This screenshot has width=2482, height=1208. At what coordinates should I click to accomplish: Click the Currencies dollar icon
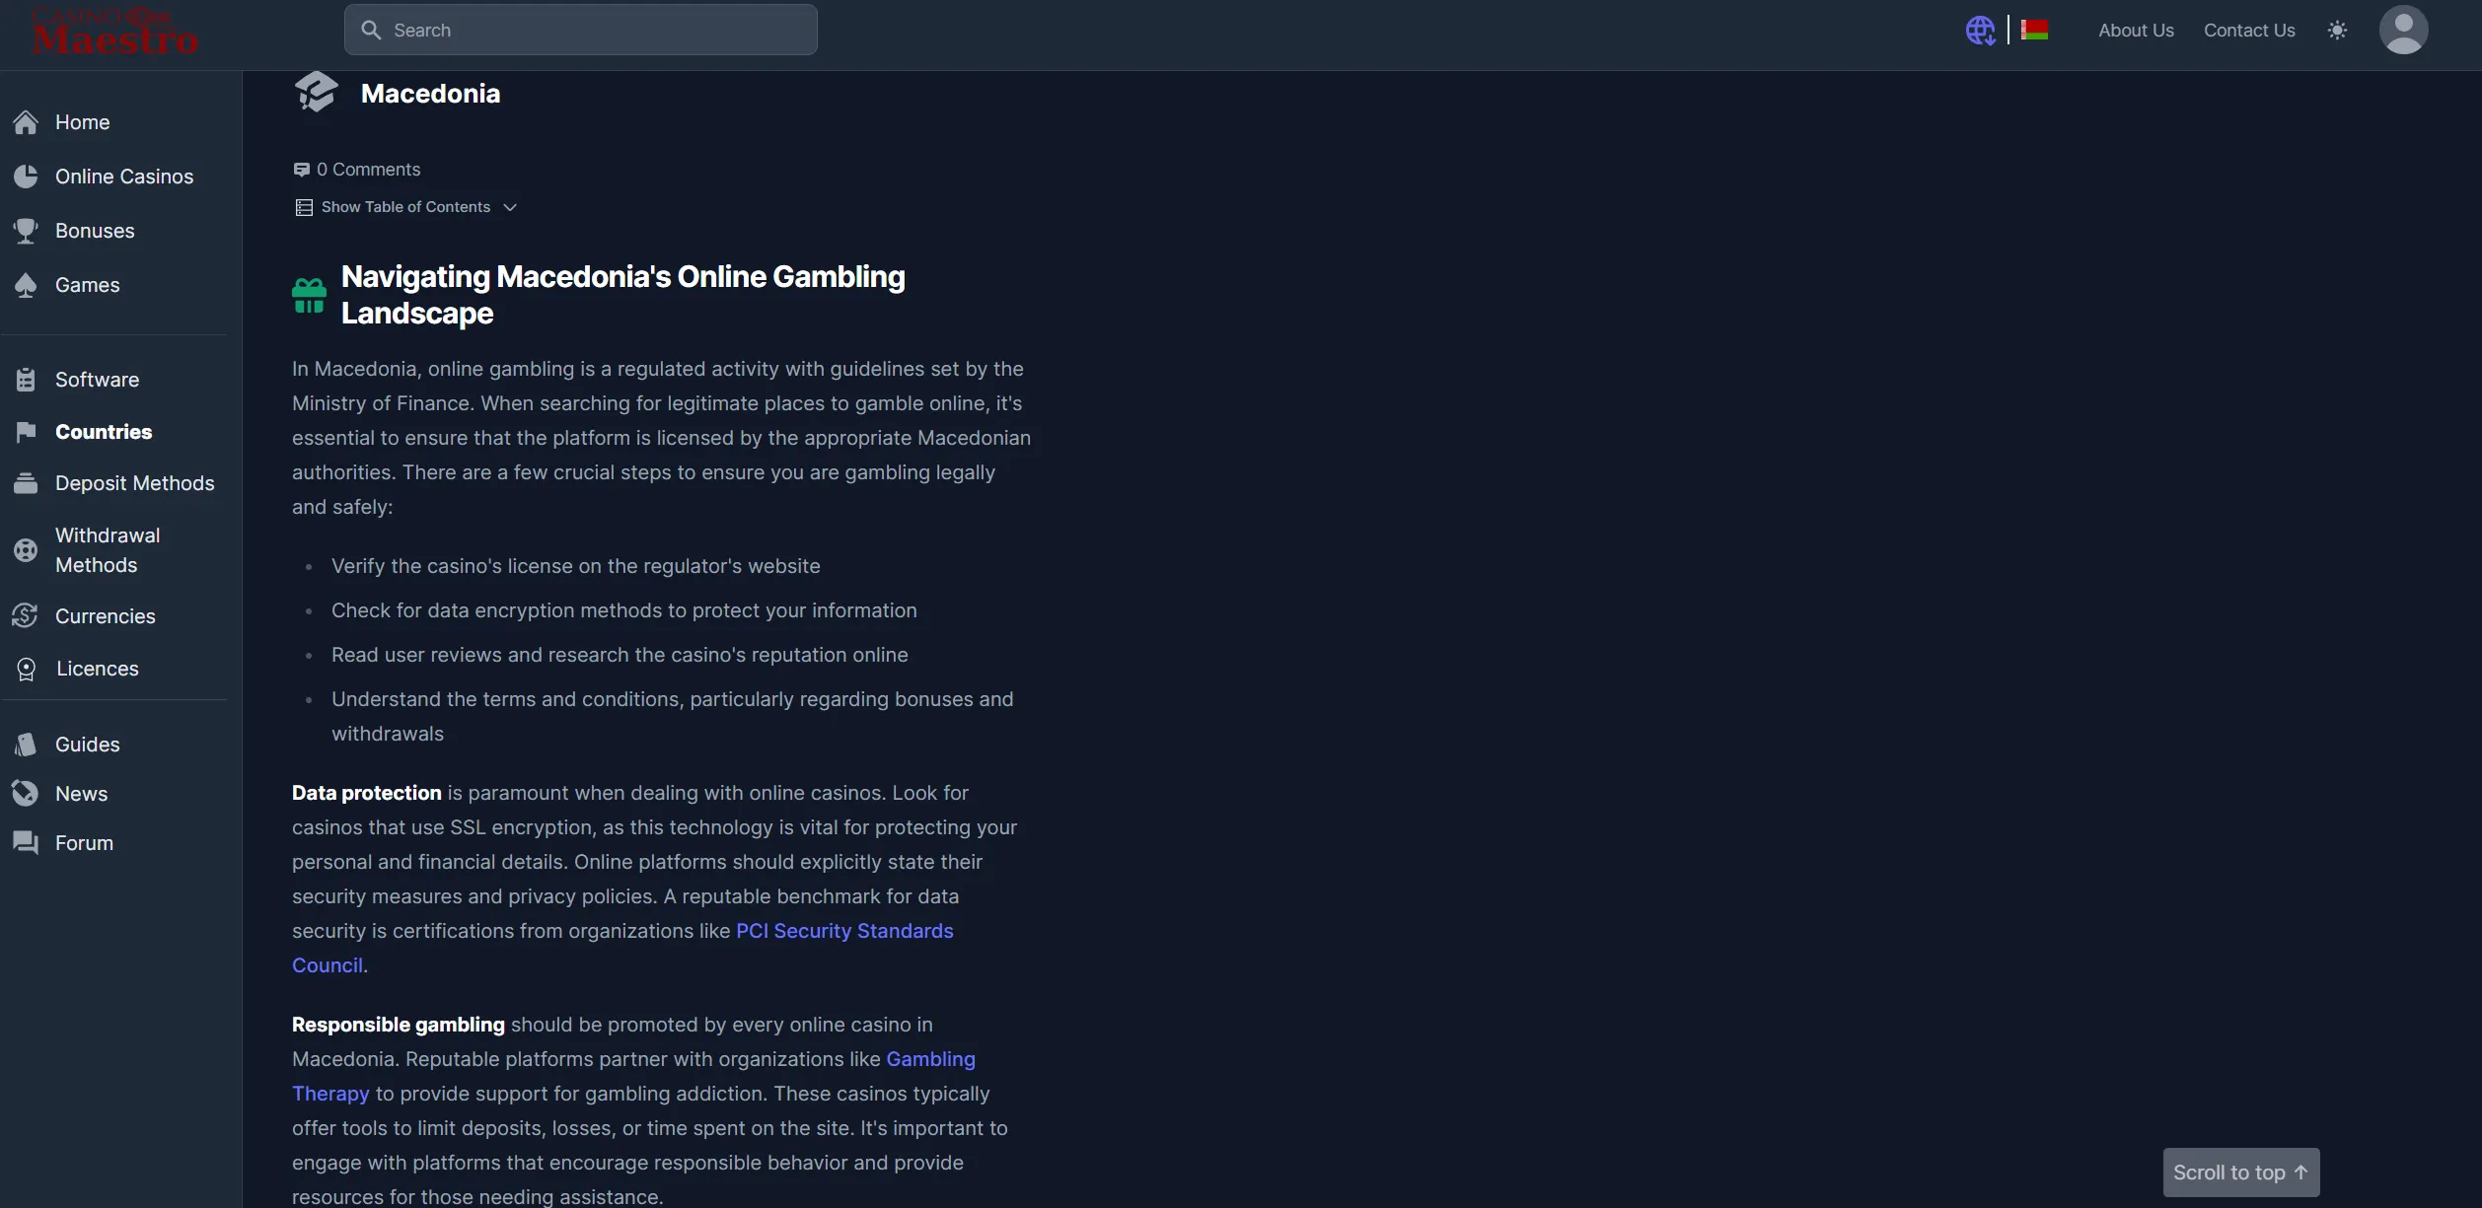[26, 616]
